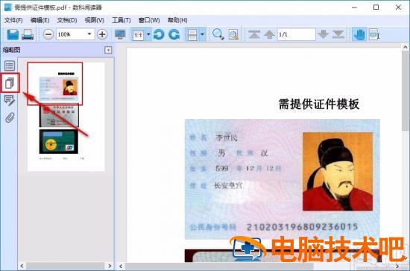Screen dimensions: 410x271
Task: Click document scroll up arrow
Action: (405, 47)
